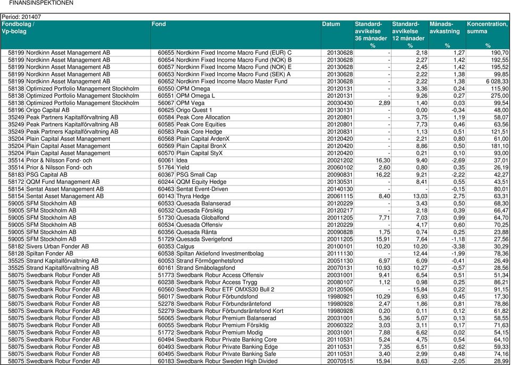Click the 'Period: 201407' text
Viewport: 511px width, 365px height.
pyautogui.click(x=21, y=17)
